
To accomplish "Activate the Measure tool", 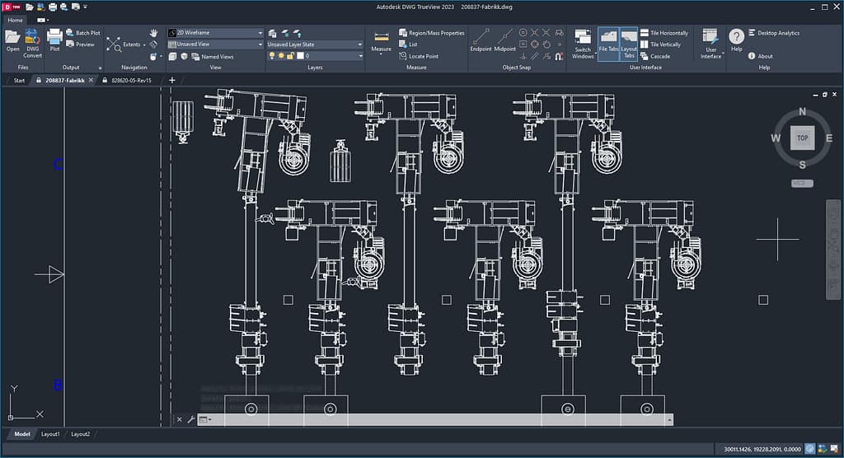I will [x=381, y=39].
